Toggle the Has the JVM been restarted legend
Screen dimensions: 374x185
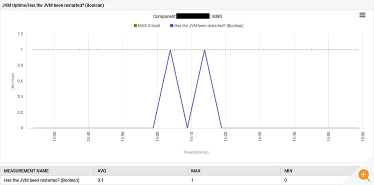(207, 25)
